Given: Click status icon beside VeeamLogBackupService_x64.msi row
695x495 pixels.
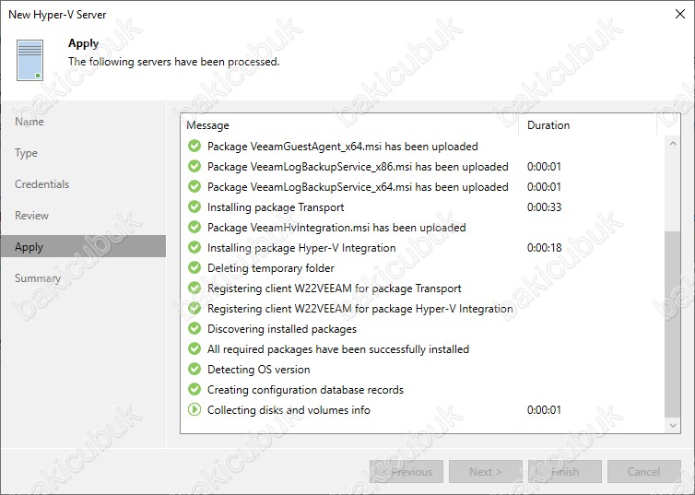Looking at the screenshot, I should tap(194, 186).
